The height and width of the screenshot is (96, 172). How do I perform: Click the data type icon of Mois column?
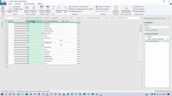(x=9, y=21)
